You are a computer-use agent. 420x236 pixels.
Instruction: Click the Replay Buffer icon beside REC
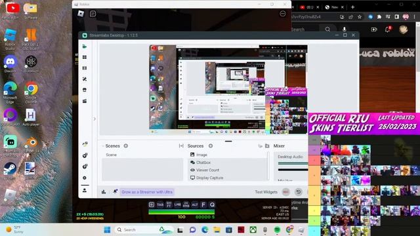coord(299,192)
